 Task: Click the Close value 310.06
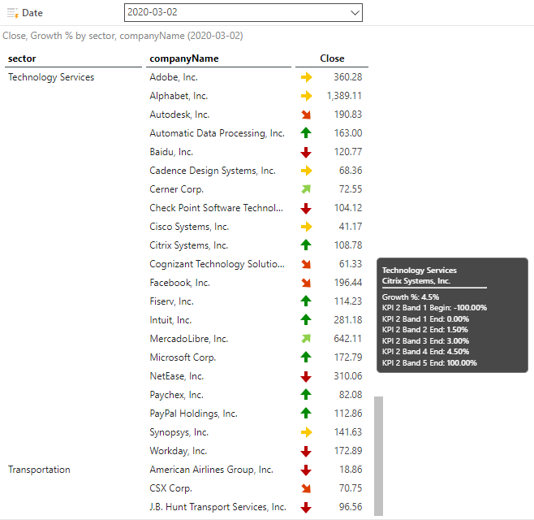point(348,376)
